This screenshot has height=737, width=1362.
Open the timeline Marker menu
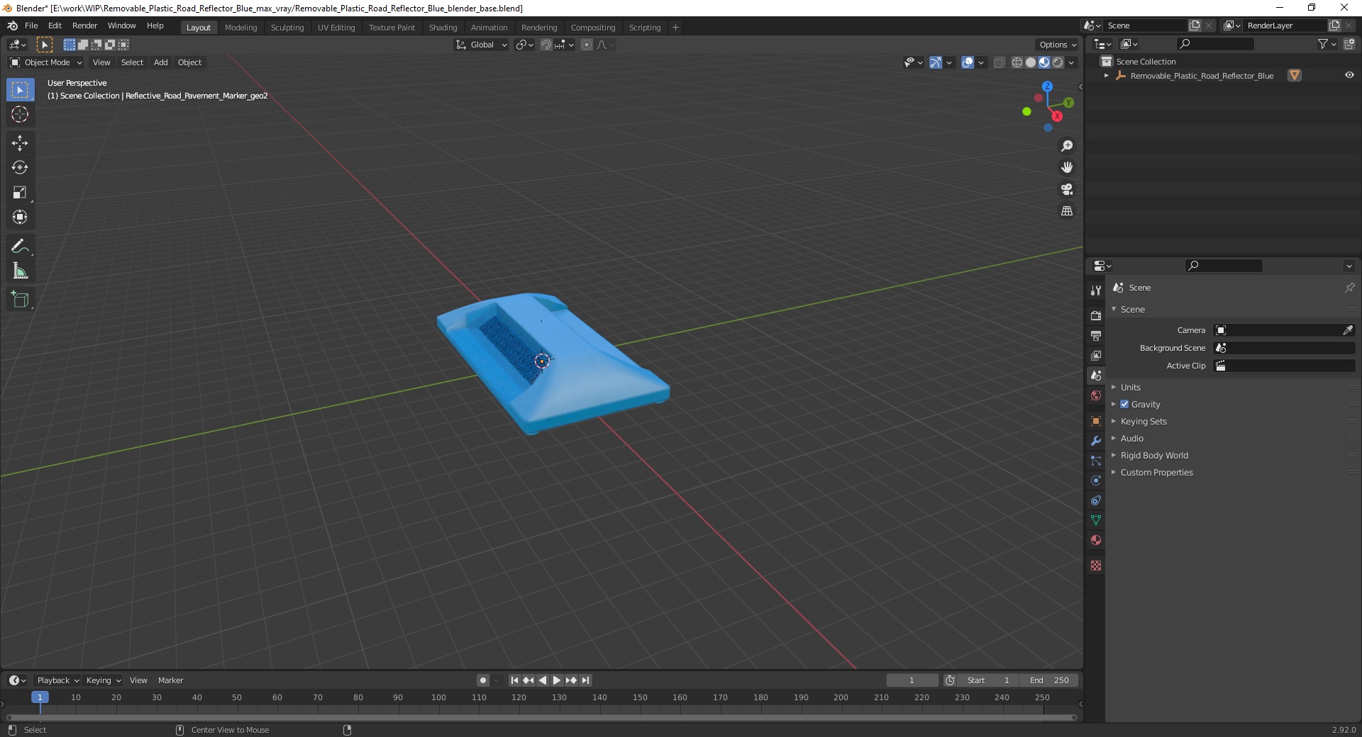pyautogui.click(x=170, y=680)
